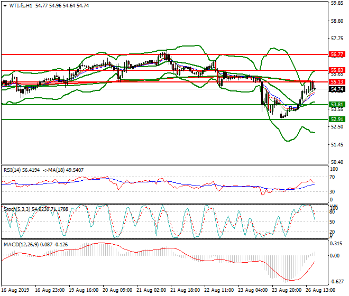Click the 50.40 price scale value
349x296 pixels.
click(337, 162)
